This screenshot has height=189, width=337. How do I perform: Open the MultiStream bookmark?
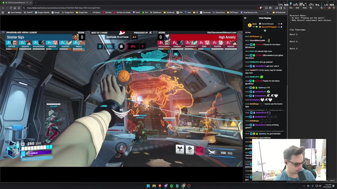click(x=156, y=12)
